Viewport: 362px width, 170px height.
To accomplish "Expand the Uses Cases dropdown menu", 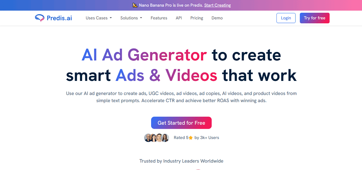I will click(98, 18).
